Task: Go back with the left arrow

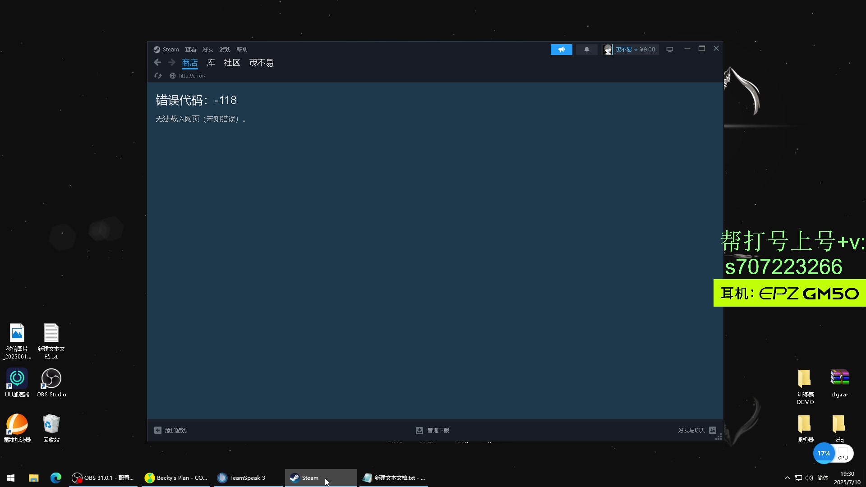Action: click(157, 63)
